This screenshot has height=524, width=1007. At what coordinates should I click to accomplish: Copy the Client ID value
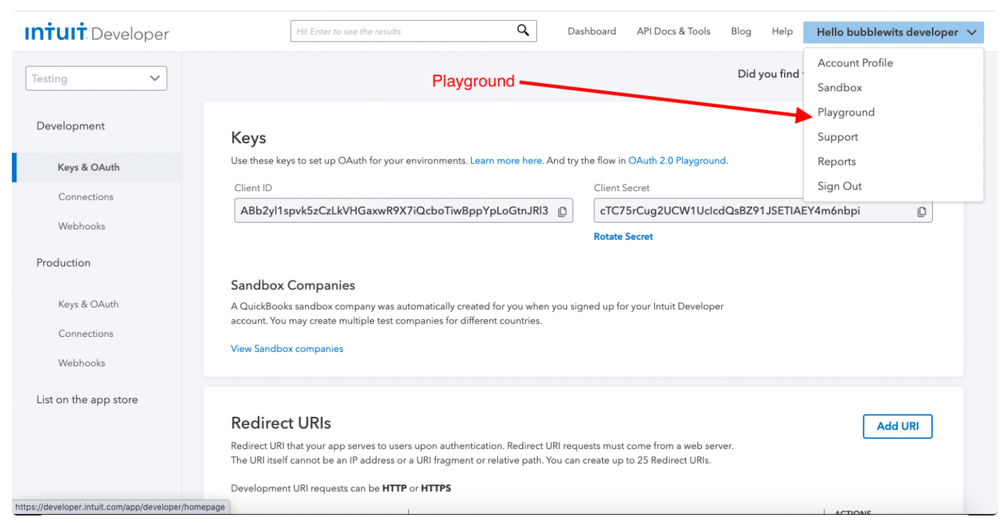562,211
